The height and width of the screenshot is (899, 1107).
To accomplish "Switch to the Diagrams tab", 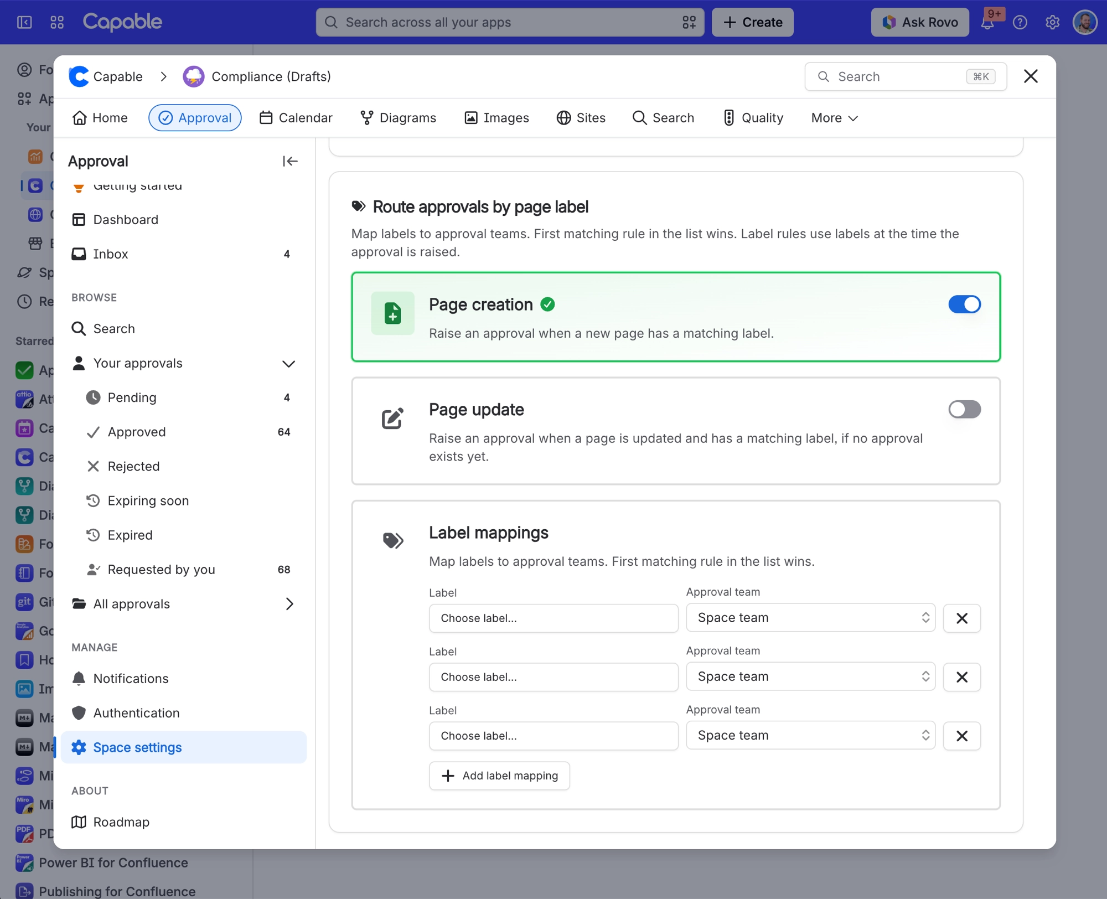I will [x=398, y=118].
